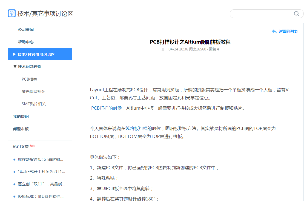Viewport: 307px width, 201px height.
Task: Click the search magnifier icon
Action: (x=296, y=14)
